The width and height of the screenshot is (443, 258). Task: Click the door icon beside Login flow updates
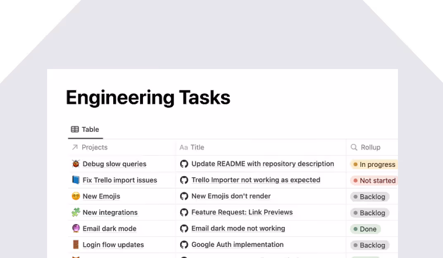coord(76,244)
